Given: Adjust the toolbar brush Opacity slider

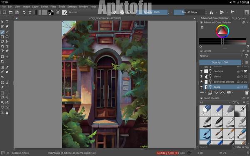Looking at the screenshot, I should click(x=152, y=12).
